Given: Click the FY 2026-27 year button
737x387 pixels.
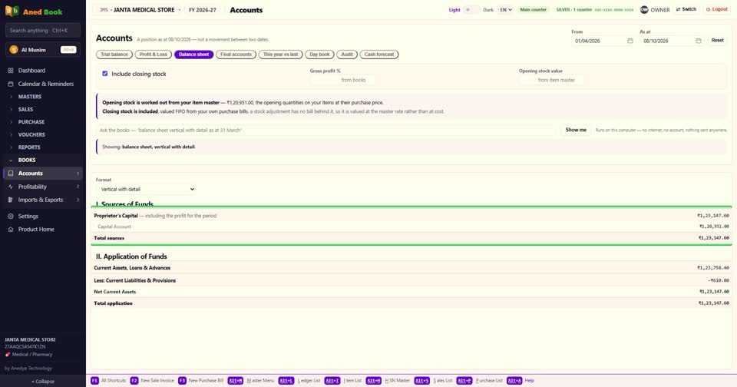Looking at the screenshot, I should click(x=202, y=10).
